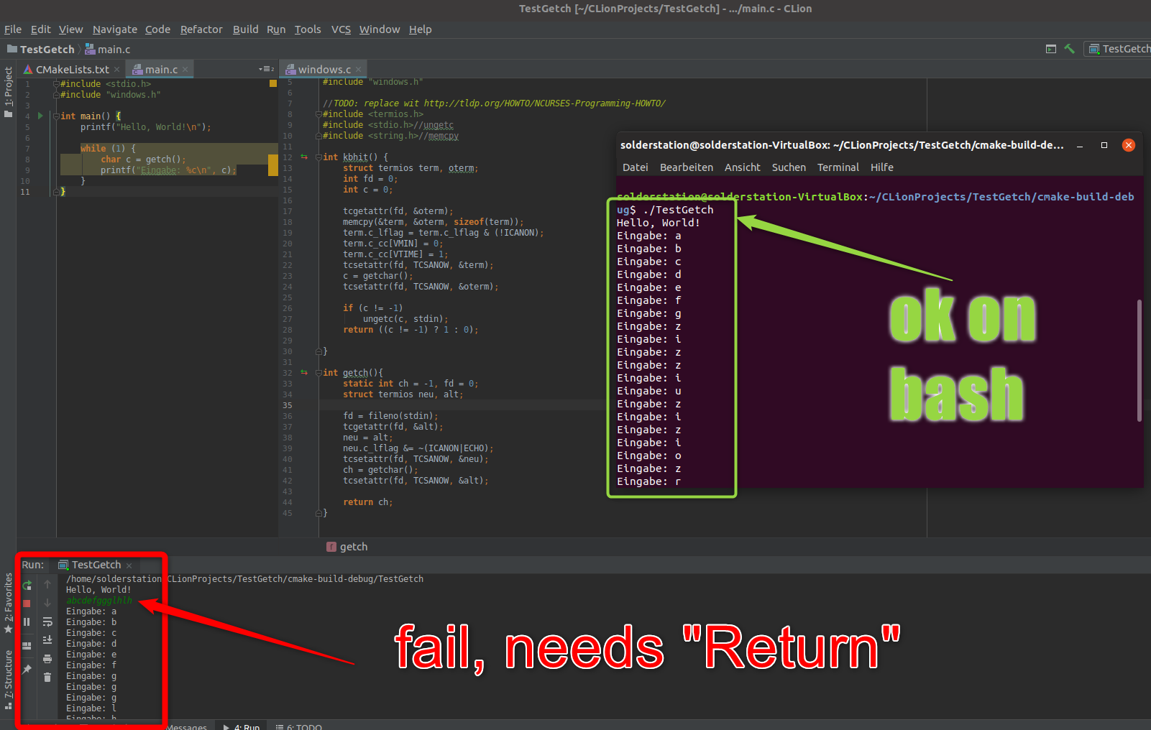This screenshot has width=1151, height=730.
Task: Click the getch breadcrumb below editor
Action: point(347,547)
